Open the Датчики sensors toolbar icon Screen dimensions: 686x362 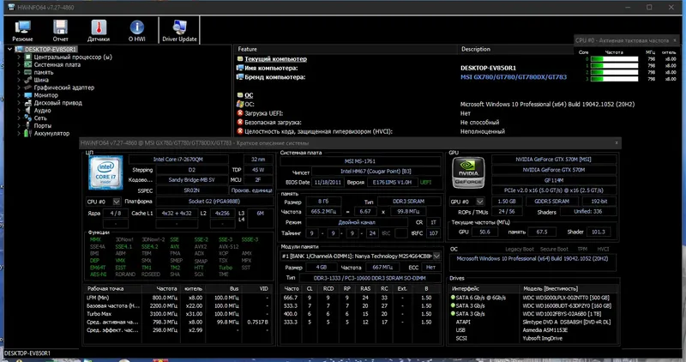pyautogui.click(x=99, y=31)
